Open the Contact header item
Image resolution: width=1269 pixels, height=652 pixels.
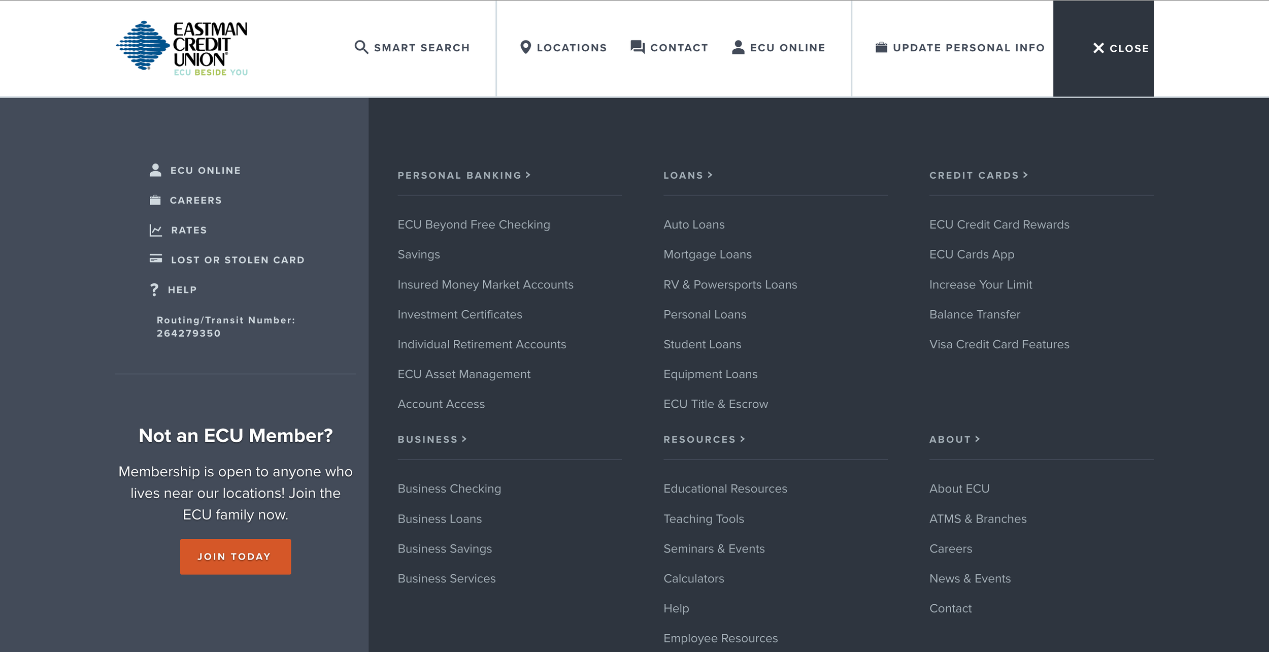click(669, 48)
